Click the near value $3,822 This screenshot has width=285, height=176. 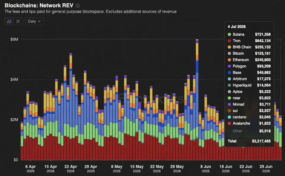[265, 98]
